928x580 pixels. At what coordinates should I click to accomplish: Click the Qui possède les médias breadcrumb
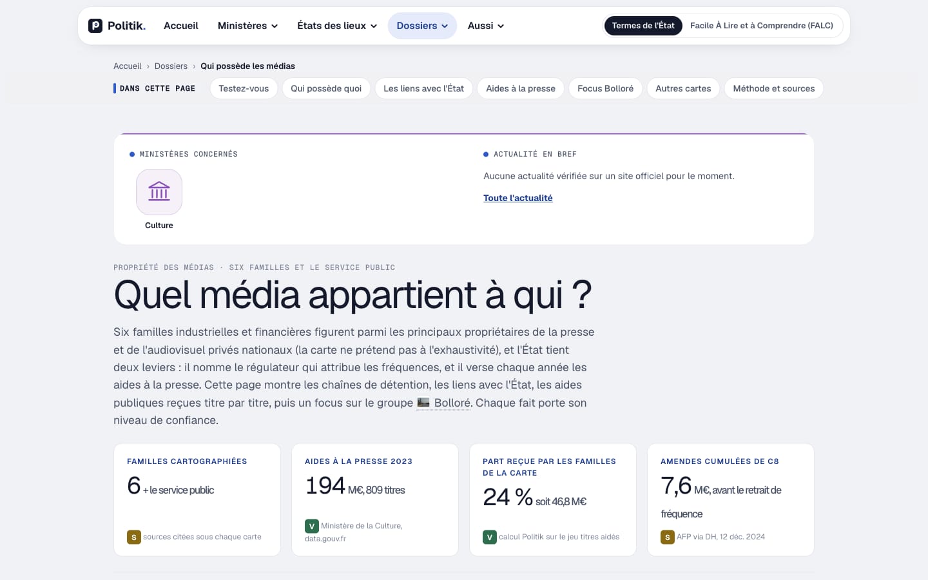pyautogui.click(x=247, y=66)
